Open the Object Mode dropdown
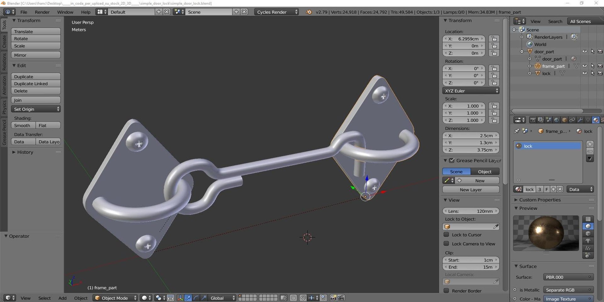This screenshot has height=302, width=604. [115, 298]
